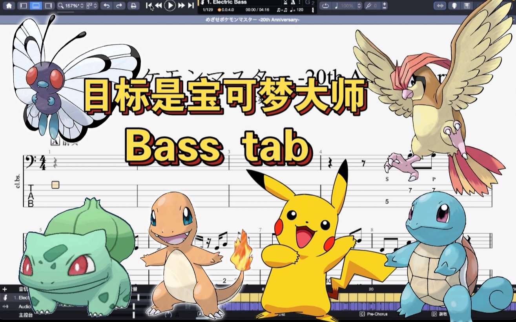Toggle the audio waveform view button
Image resolution: width=516 pixels, height=322 pixels.
[440, 6]
